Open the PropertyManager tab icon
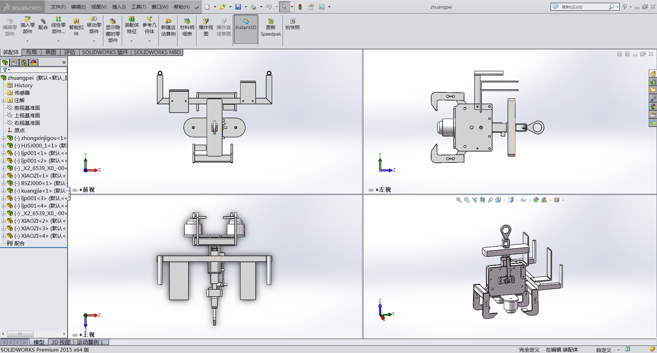Screen dimensions: 657x353 14,63
